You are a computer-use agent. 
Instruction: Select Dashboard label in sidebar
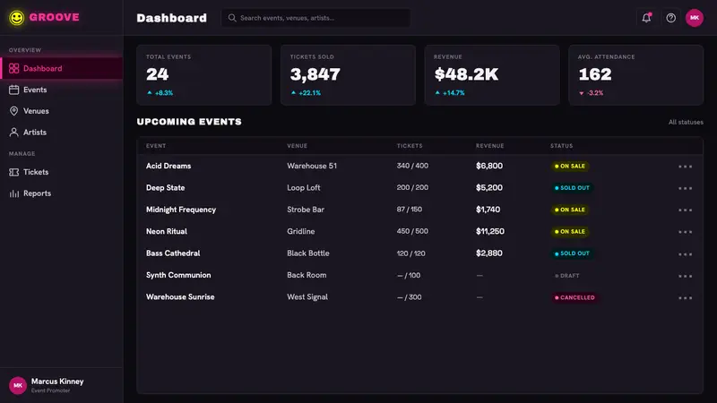pos(42,69)
